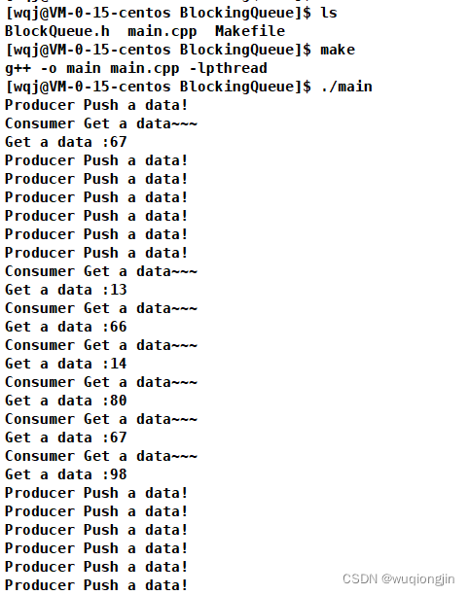Click the 'Get a data :66' line
469x595 pixels.
[66, 327]
